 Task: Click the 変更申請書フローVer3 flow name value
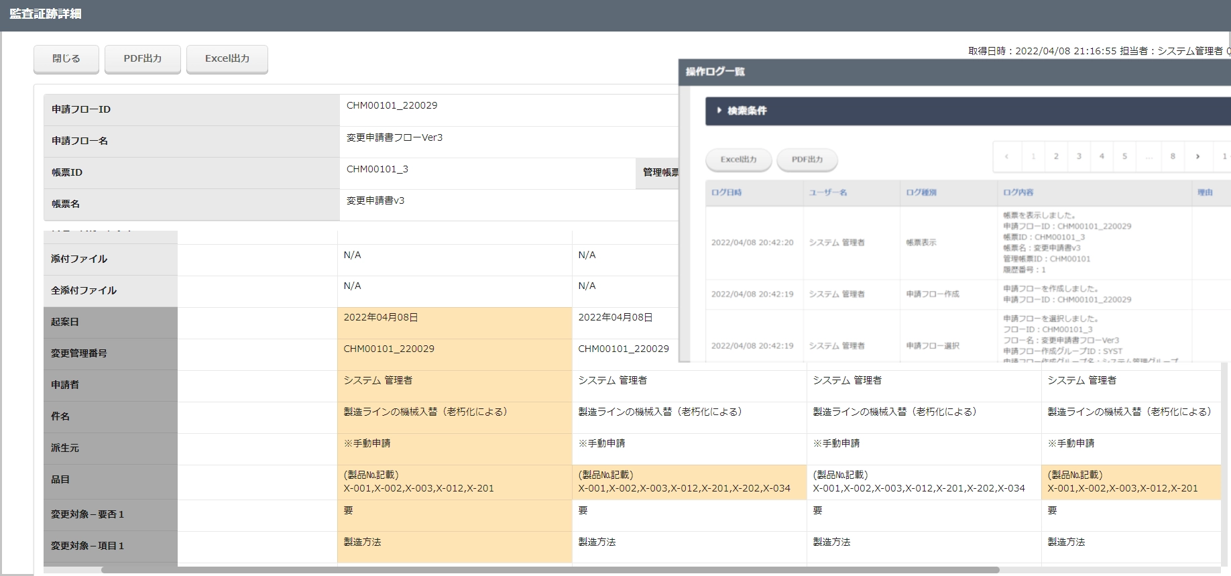click(x=394, y=137)
